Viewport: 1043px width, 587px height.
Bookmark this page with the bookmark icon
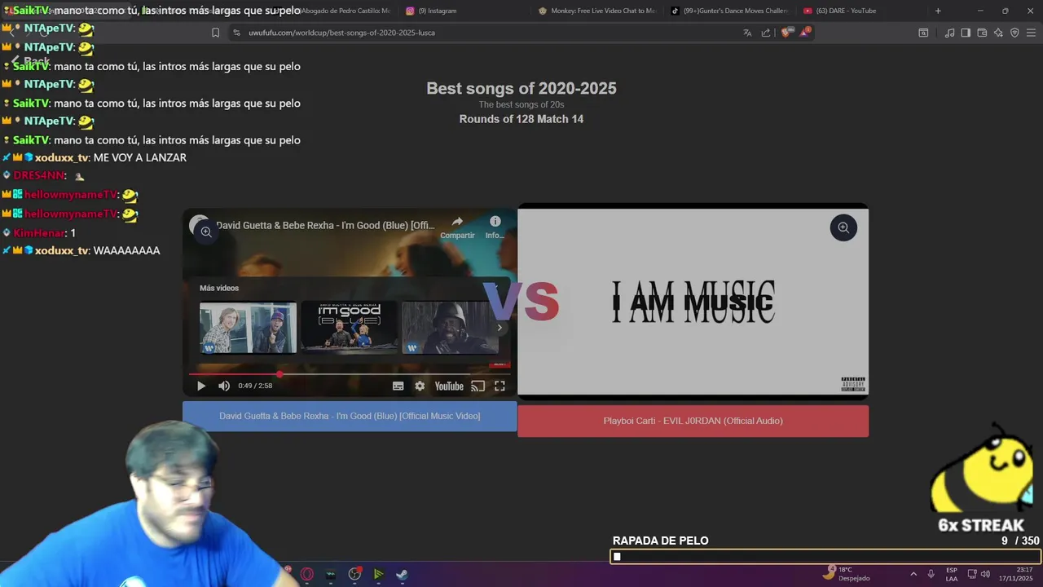(215, 33)
